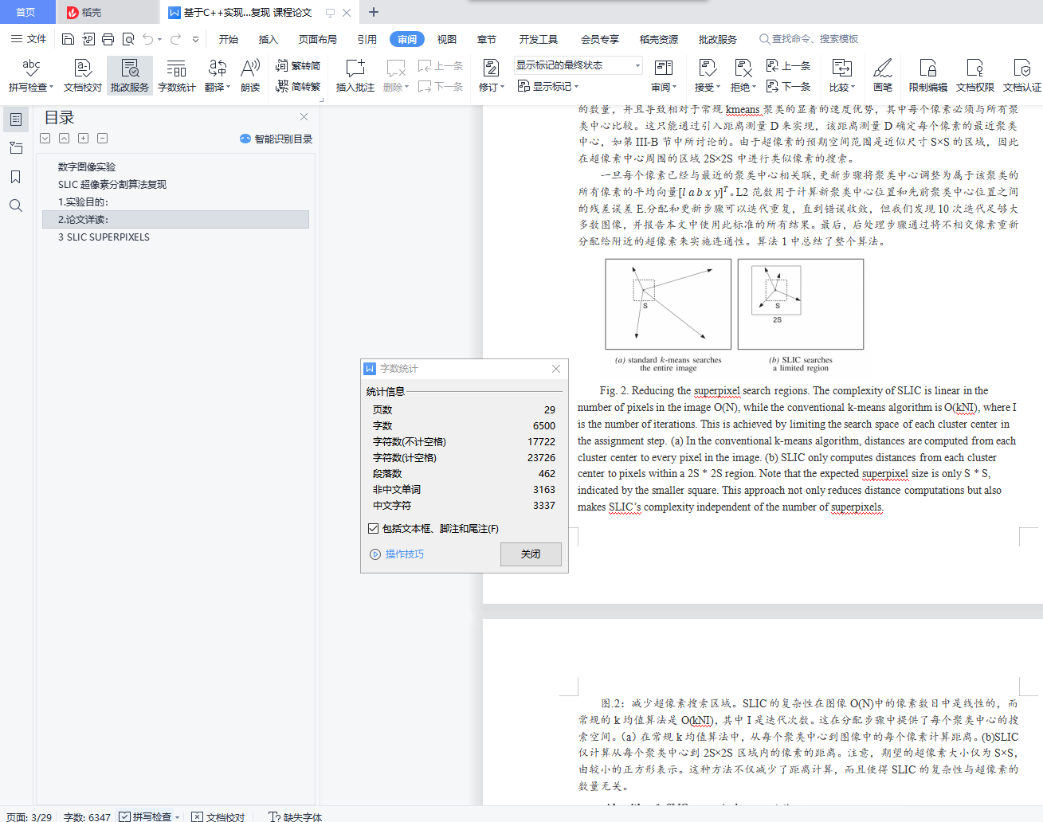Open the 开发工具 ribbon tab
Image resolution: width=1043 pixels, height=822 pixels.
539,39
